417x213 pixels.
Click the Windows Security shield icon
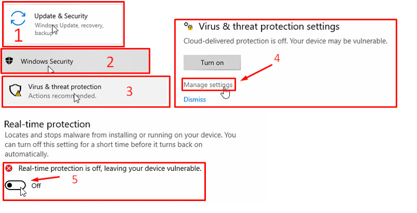click(x=9, y=61)
